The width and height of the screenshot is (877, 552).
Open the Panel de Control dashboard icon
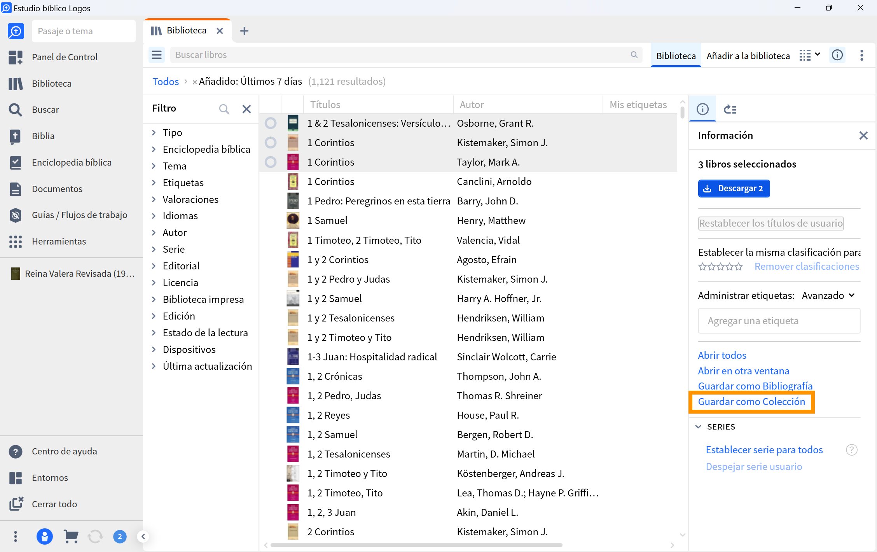point(16,57)
